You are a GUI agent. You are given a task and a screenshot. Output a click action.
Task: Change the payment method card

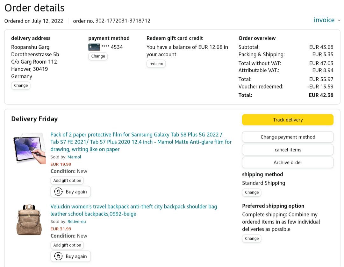[98, 56]
